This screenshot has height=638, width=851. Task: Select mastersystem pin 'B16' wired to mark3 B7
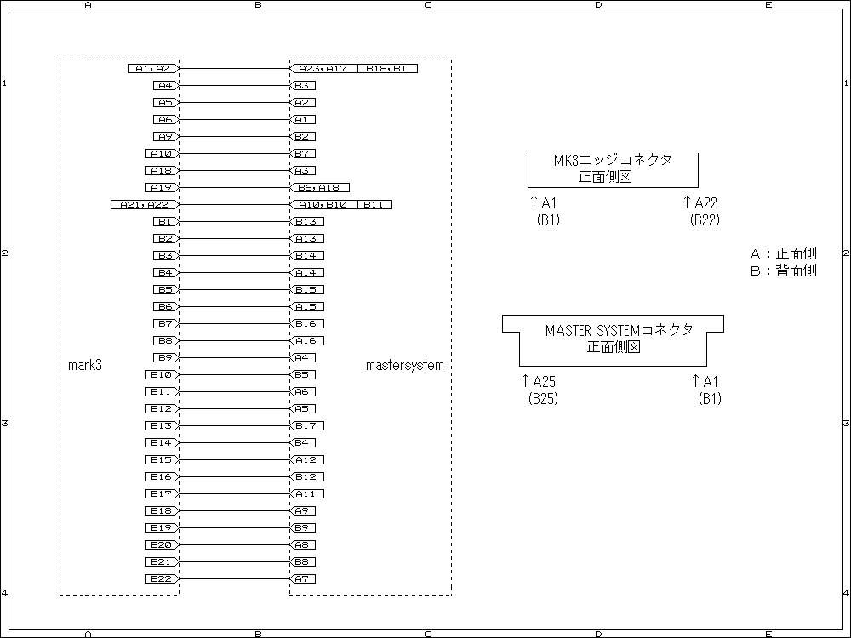306,323
